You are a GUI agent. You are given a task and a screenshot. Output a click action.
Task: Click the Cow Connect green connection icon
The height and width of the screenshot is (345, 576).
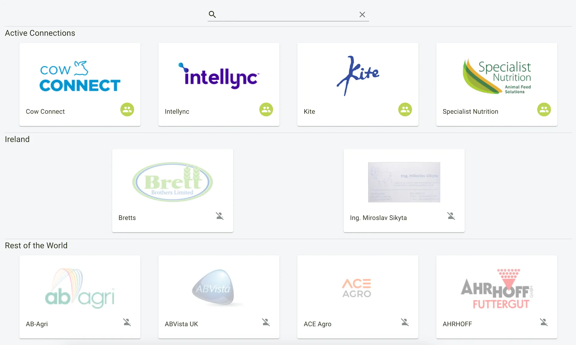[x=127, y=109]
